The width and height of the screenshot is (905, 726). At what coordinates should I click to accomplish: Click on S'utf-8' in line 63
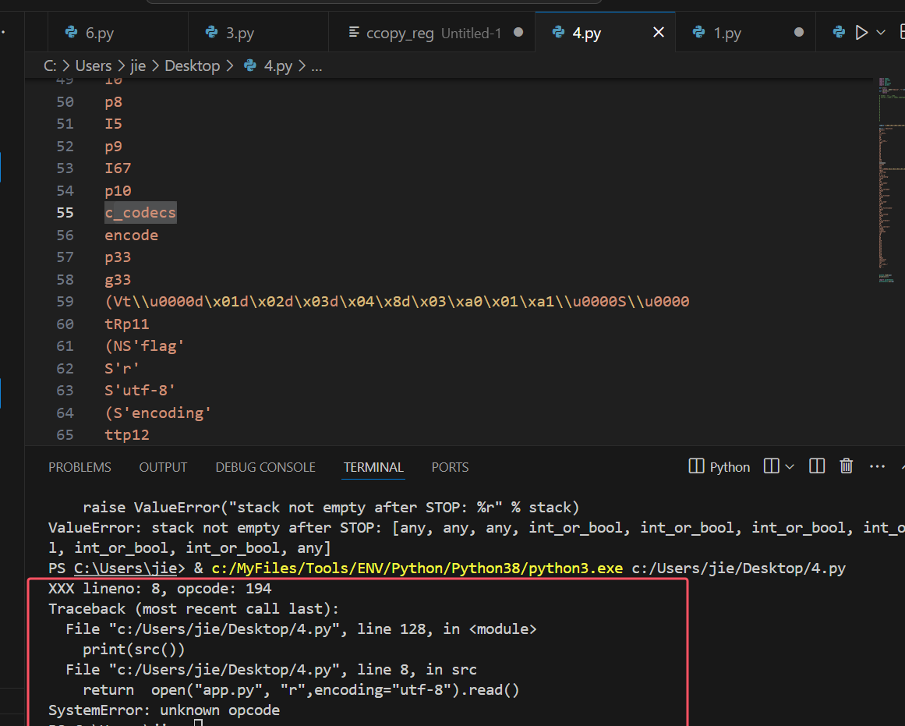[140, 391]
